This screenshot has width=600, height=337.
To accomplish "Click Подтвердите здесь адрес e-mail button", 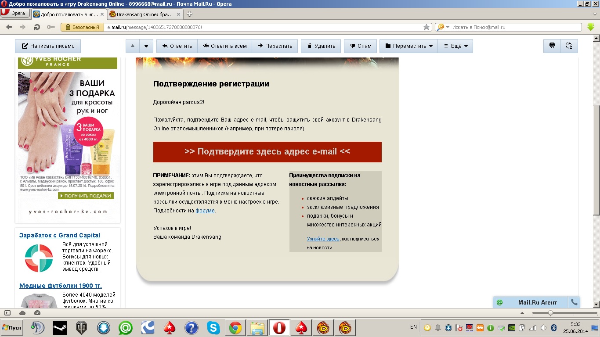I will click(x=267, y=152).
